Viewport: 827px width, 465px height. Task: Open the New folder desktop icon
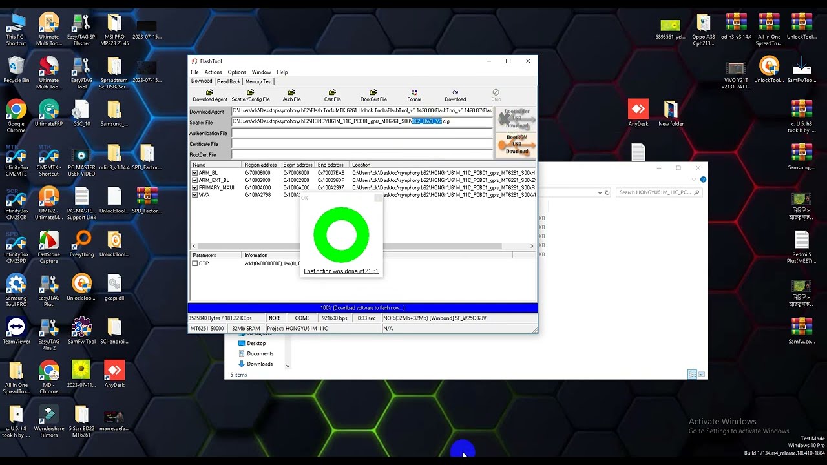[671, 113]
